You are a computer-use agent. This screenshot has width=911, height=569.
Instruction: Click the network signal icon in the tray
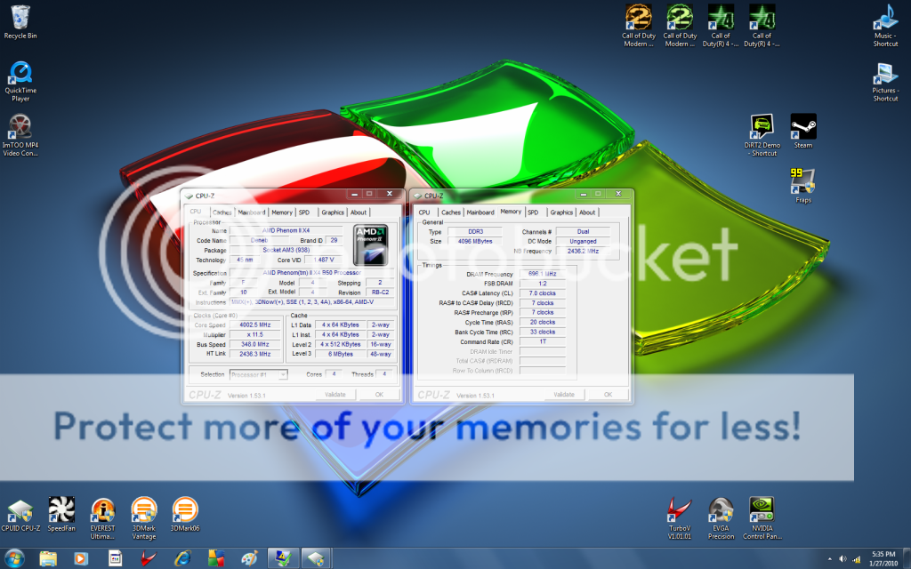pyautogui.click(x=857, y=559)
